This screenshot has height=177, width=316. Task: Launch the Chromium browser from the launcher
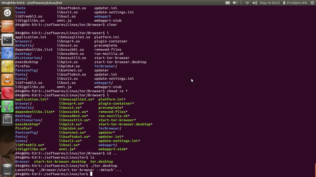[x=7, y=53]
